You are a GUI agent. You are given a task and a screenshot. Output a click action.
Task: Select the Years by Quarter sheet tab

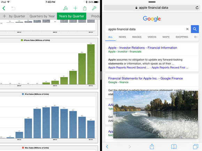coord(71,16)
